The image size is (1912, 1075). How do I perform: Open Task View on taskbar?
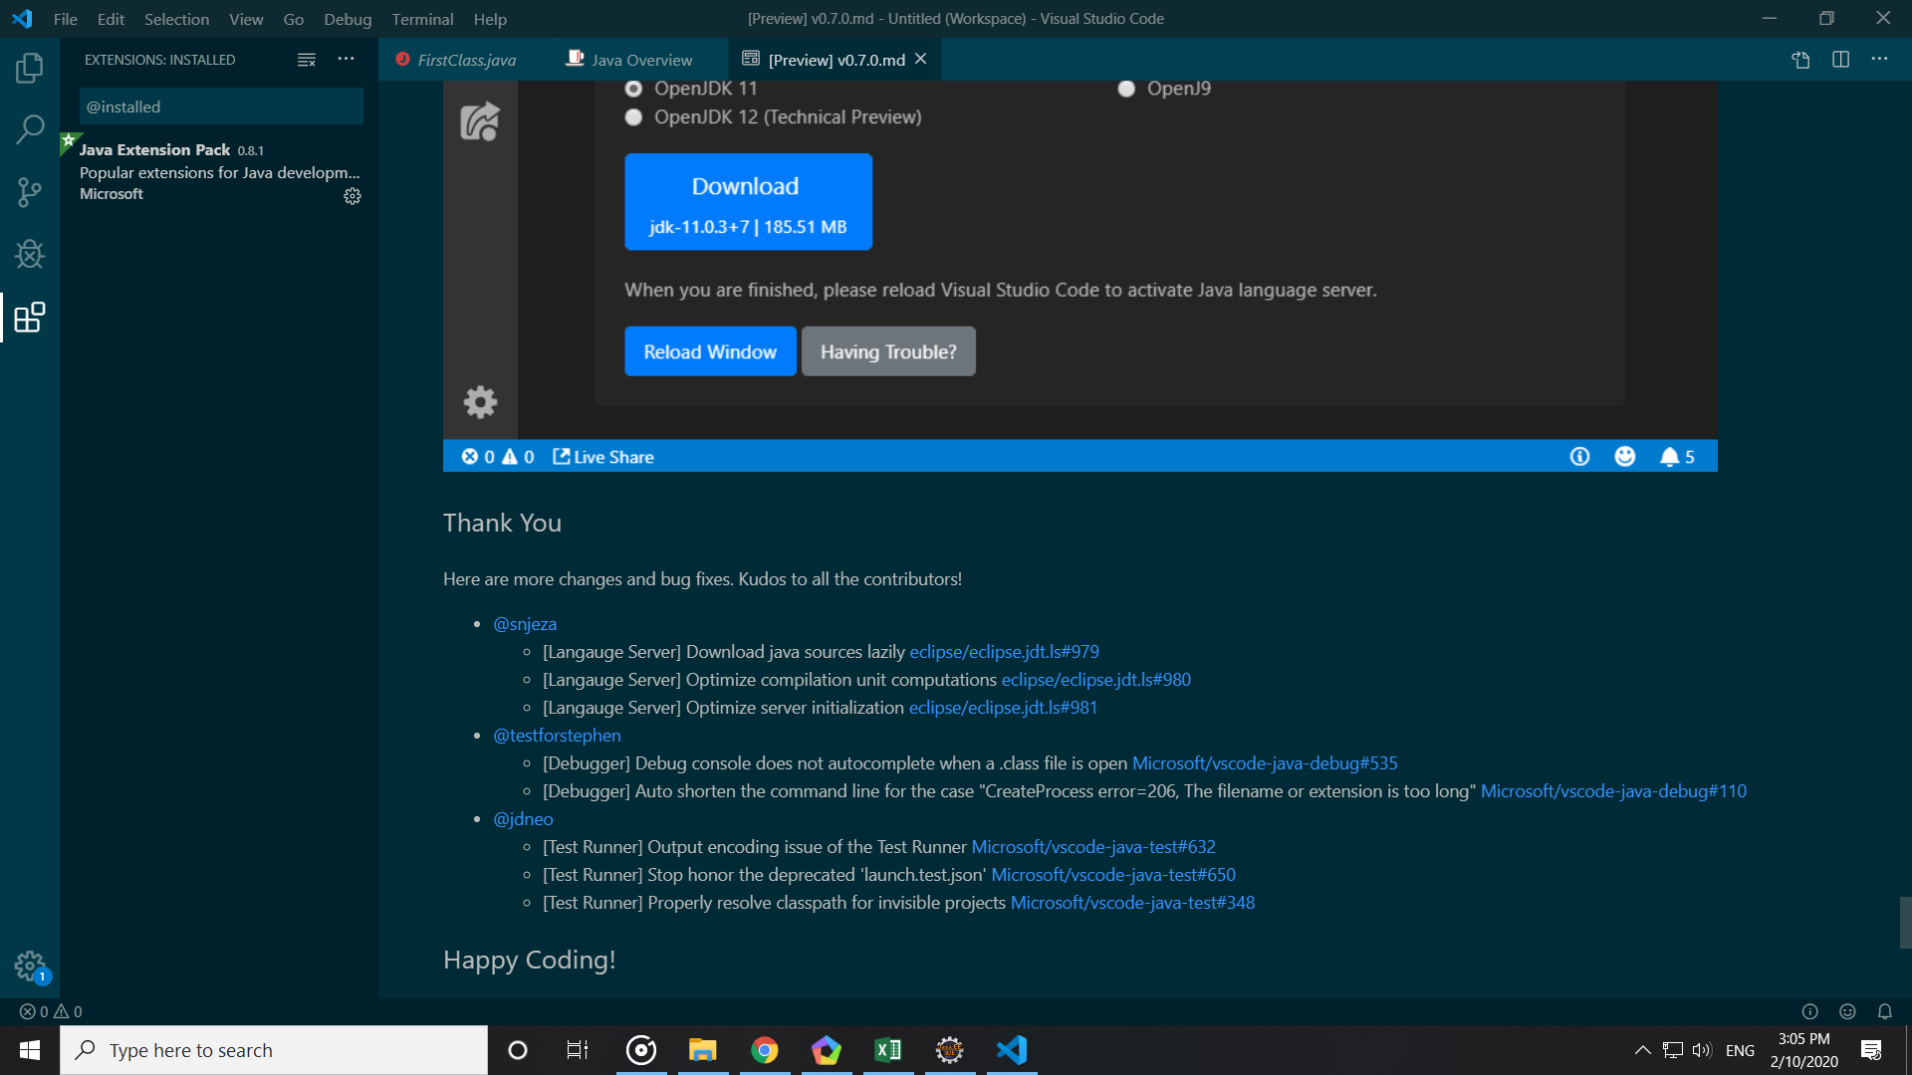point(578,1050)
